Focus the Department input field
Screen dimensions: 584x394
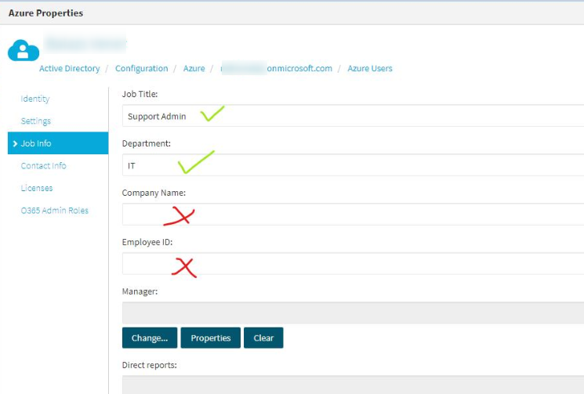pos(353,165)
